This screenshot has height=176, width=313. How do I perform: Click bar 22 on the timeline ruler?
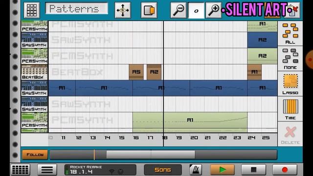coord(223,138)
